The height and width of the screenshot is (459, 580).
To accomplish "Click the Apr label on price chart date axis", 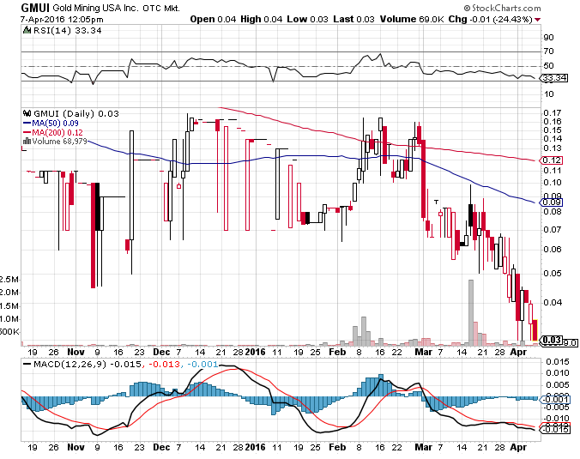I will [518, 352].
